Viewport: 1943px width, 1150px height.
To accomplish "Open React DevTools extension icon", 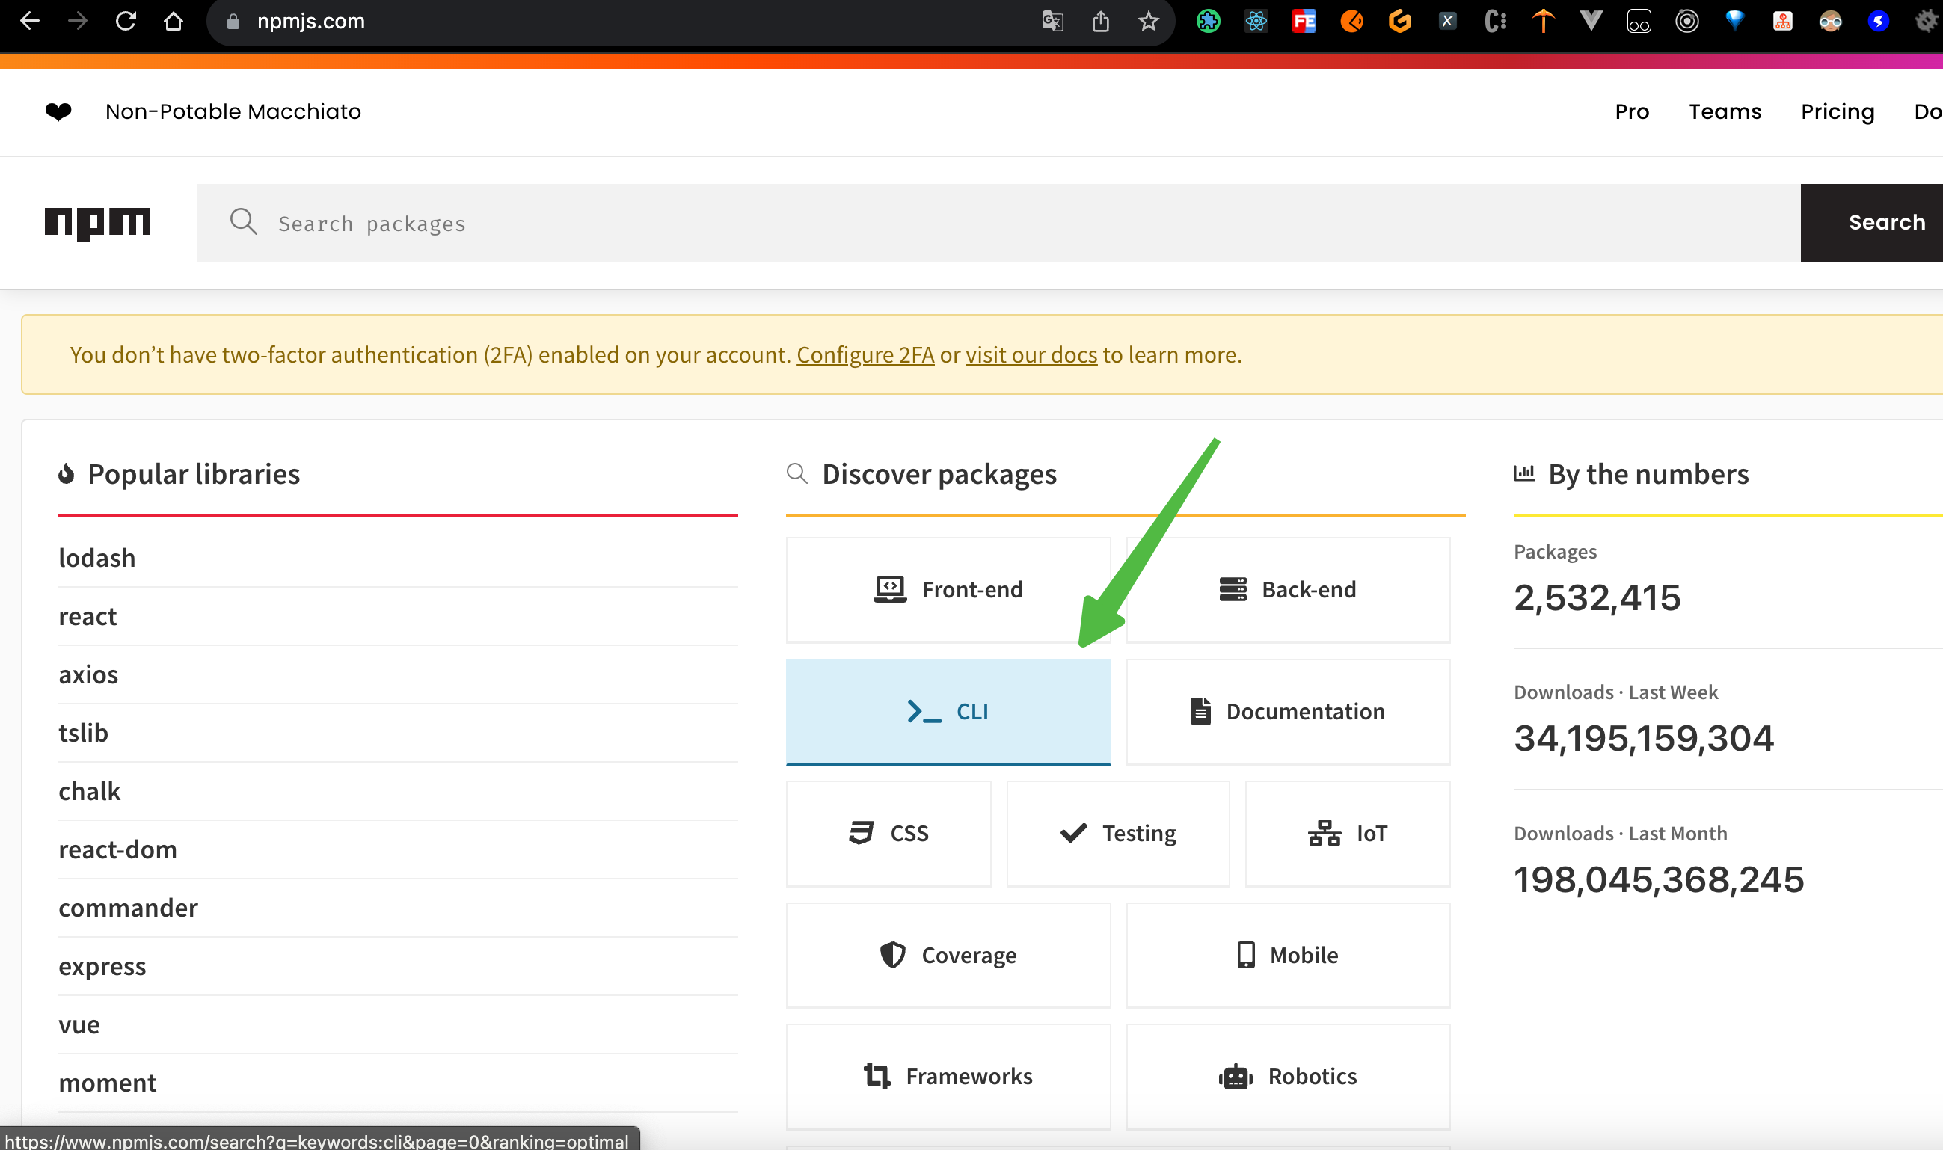I will point(1256,22).
